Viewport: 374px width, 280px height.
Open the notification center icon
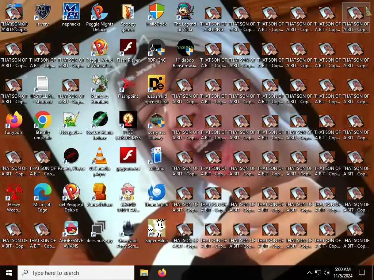(362, 273)
